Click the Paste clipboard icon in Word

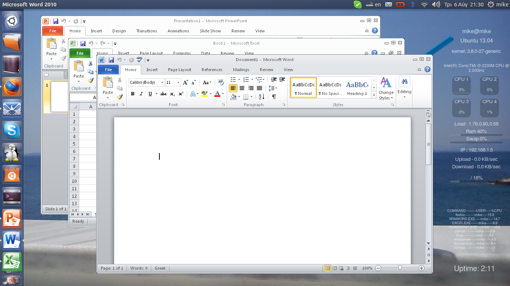point(108,82)
